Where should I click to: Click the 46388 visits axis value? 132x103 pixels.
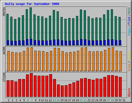[4, 51]
